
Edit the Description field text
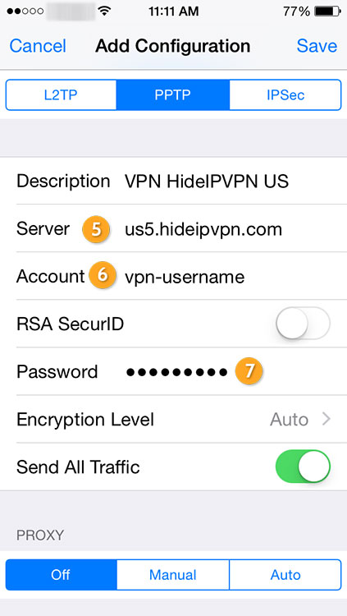207,182
